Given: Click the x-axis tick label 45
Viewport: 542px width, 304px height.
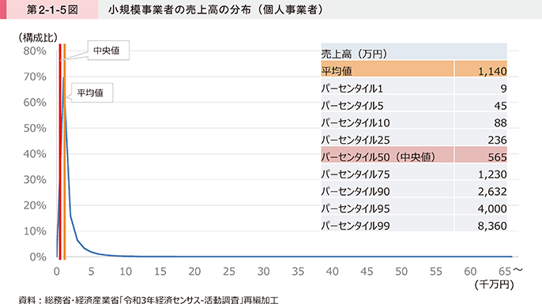Looking at the screenshot, I should [x=367, y=272].
